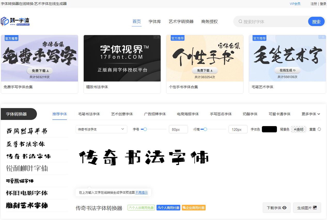
Task: Click 免费下载 download pill on first banner
Action: (40, 71)
